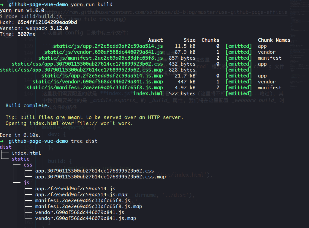Select the Asset column header
The image size is (309, 228).
[156, 40]
